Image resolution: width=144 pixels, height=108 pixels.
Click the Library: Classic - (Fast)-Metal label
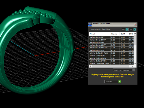100,29
